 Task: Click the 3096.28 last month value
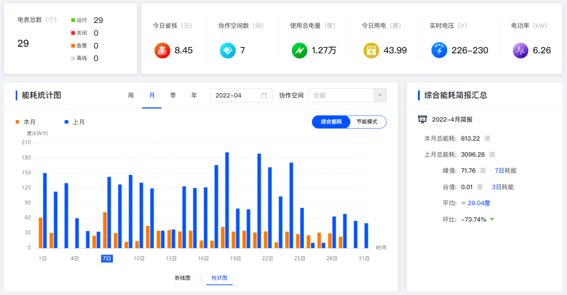[x=472, y=155]
